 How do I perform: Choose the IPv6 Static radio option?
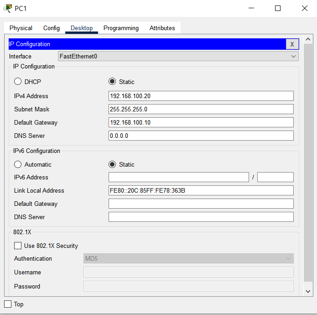click(112, 164)
